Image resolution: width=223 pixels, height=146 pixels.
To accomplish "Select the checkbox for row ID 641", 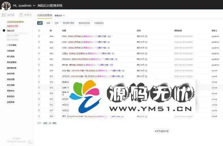I will click(x=39, y=53).
